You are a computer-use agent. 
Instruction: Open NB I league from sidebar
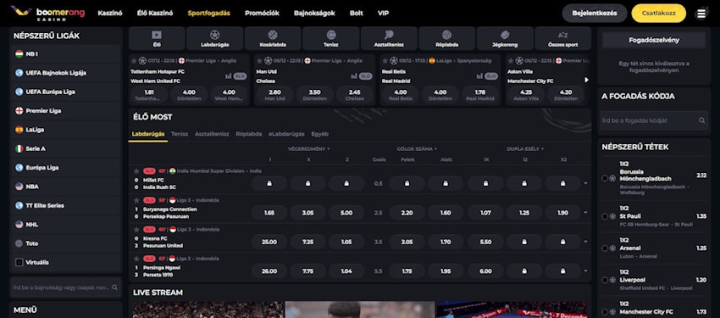click(66, 53)
